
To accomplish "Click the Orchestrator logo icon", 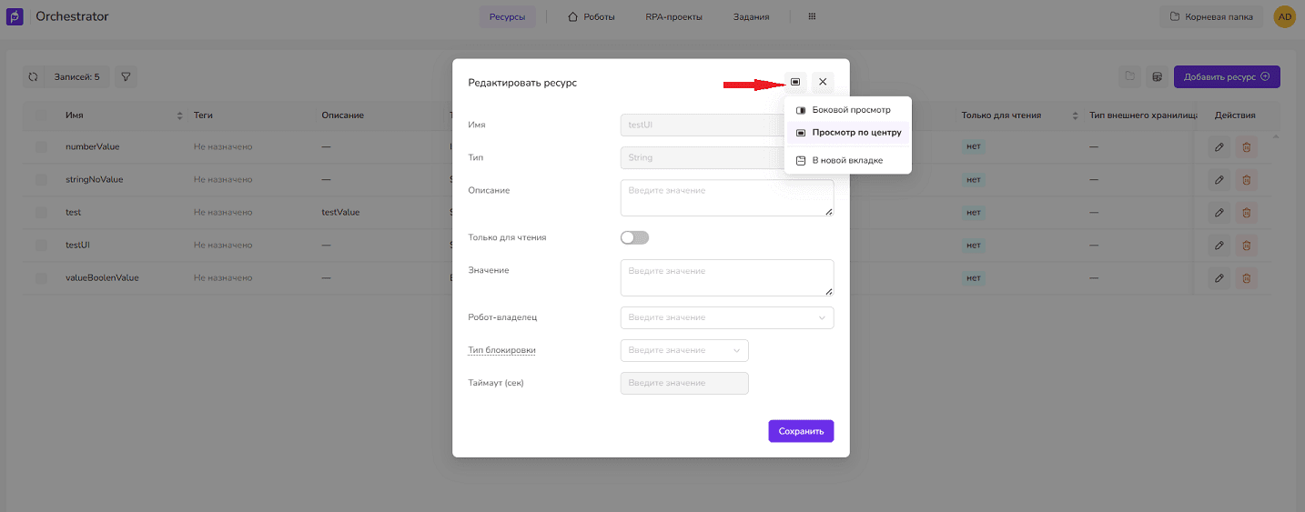I will tap(15, 16).
